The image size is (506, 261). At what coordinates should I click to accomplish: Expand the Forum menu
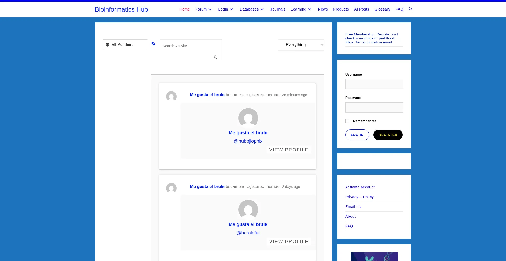point(203,9)
